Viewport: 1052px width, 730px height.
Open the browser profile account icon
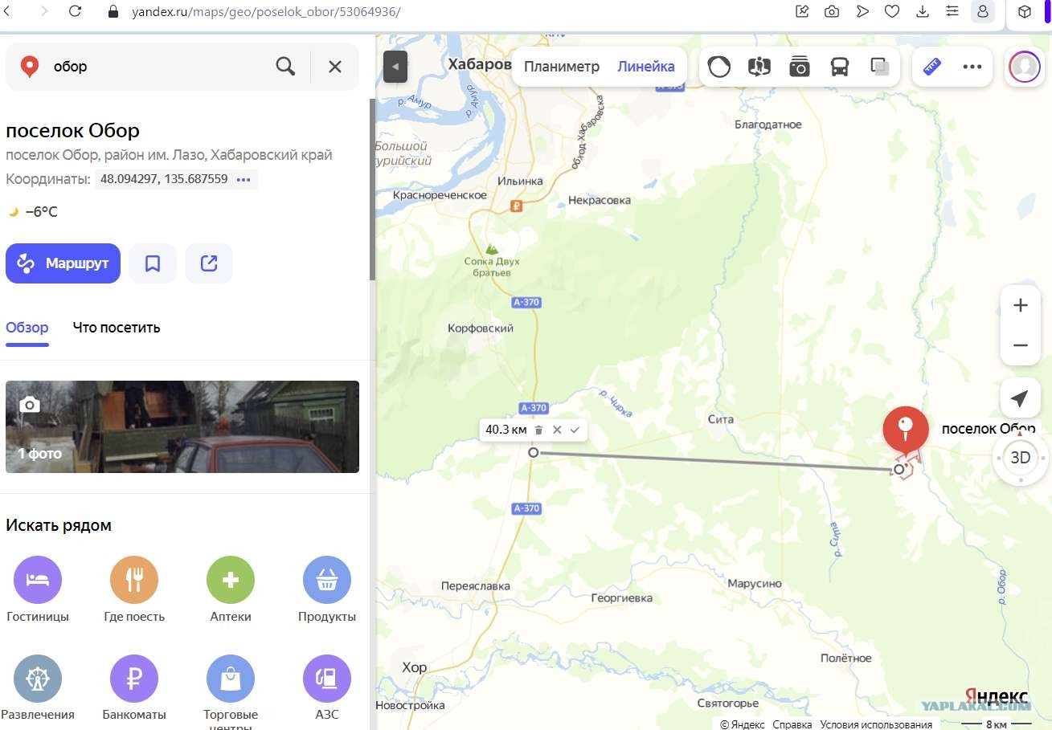click(982, 11)
